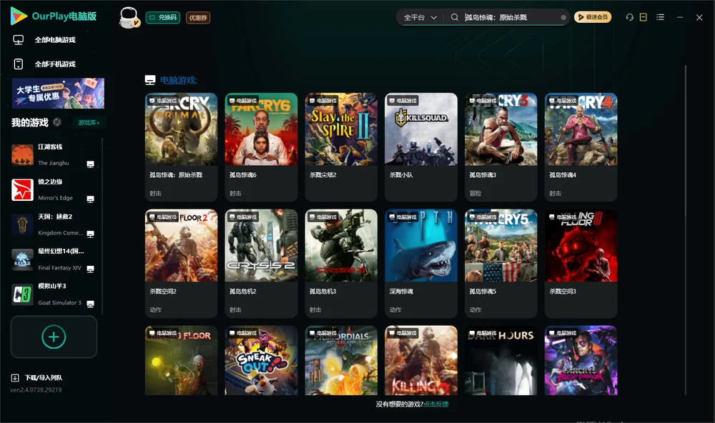Click the plus button to add a game

[54, 337]
